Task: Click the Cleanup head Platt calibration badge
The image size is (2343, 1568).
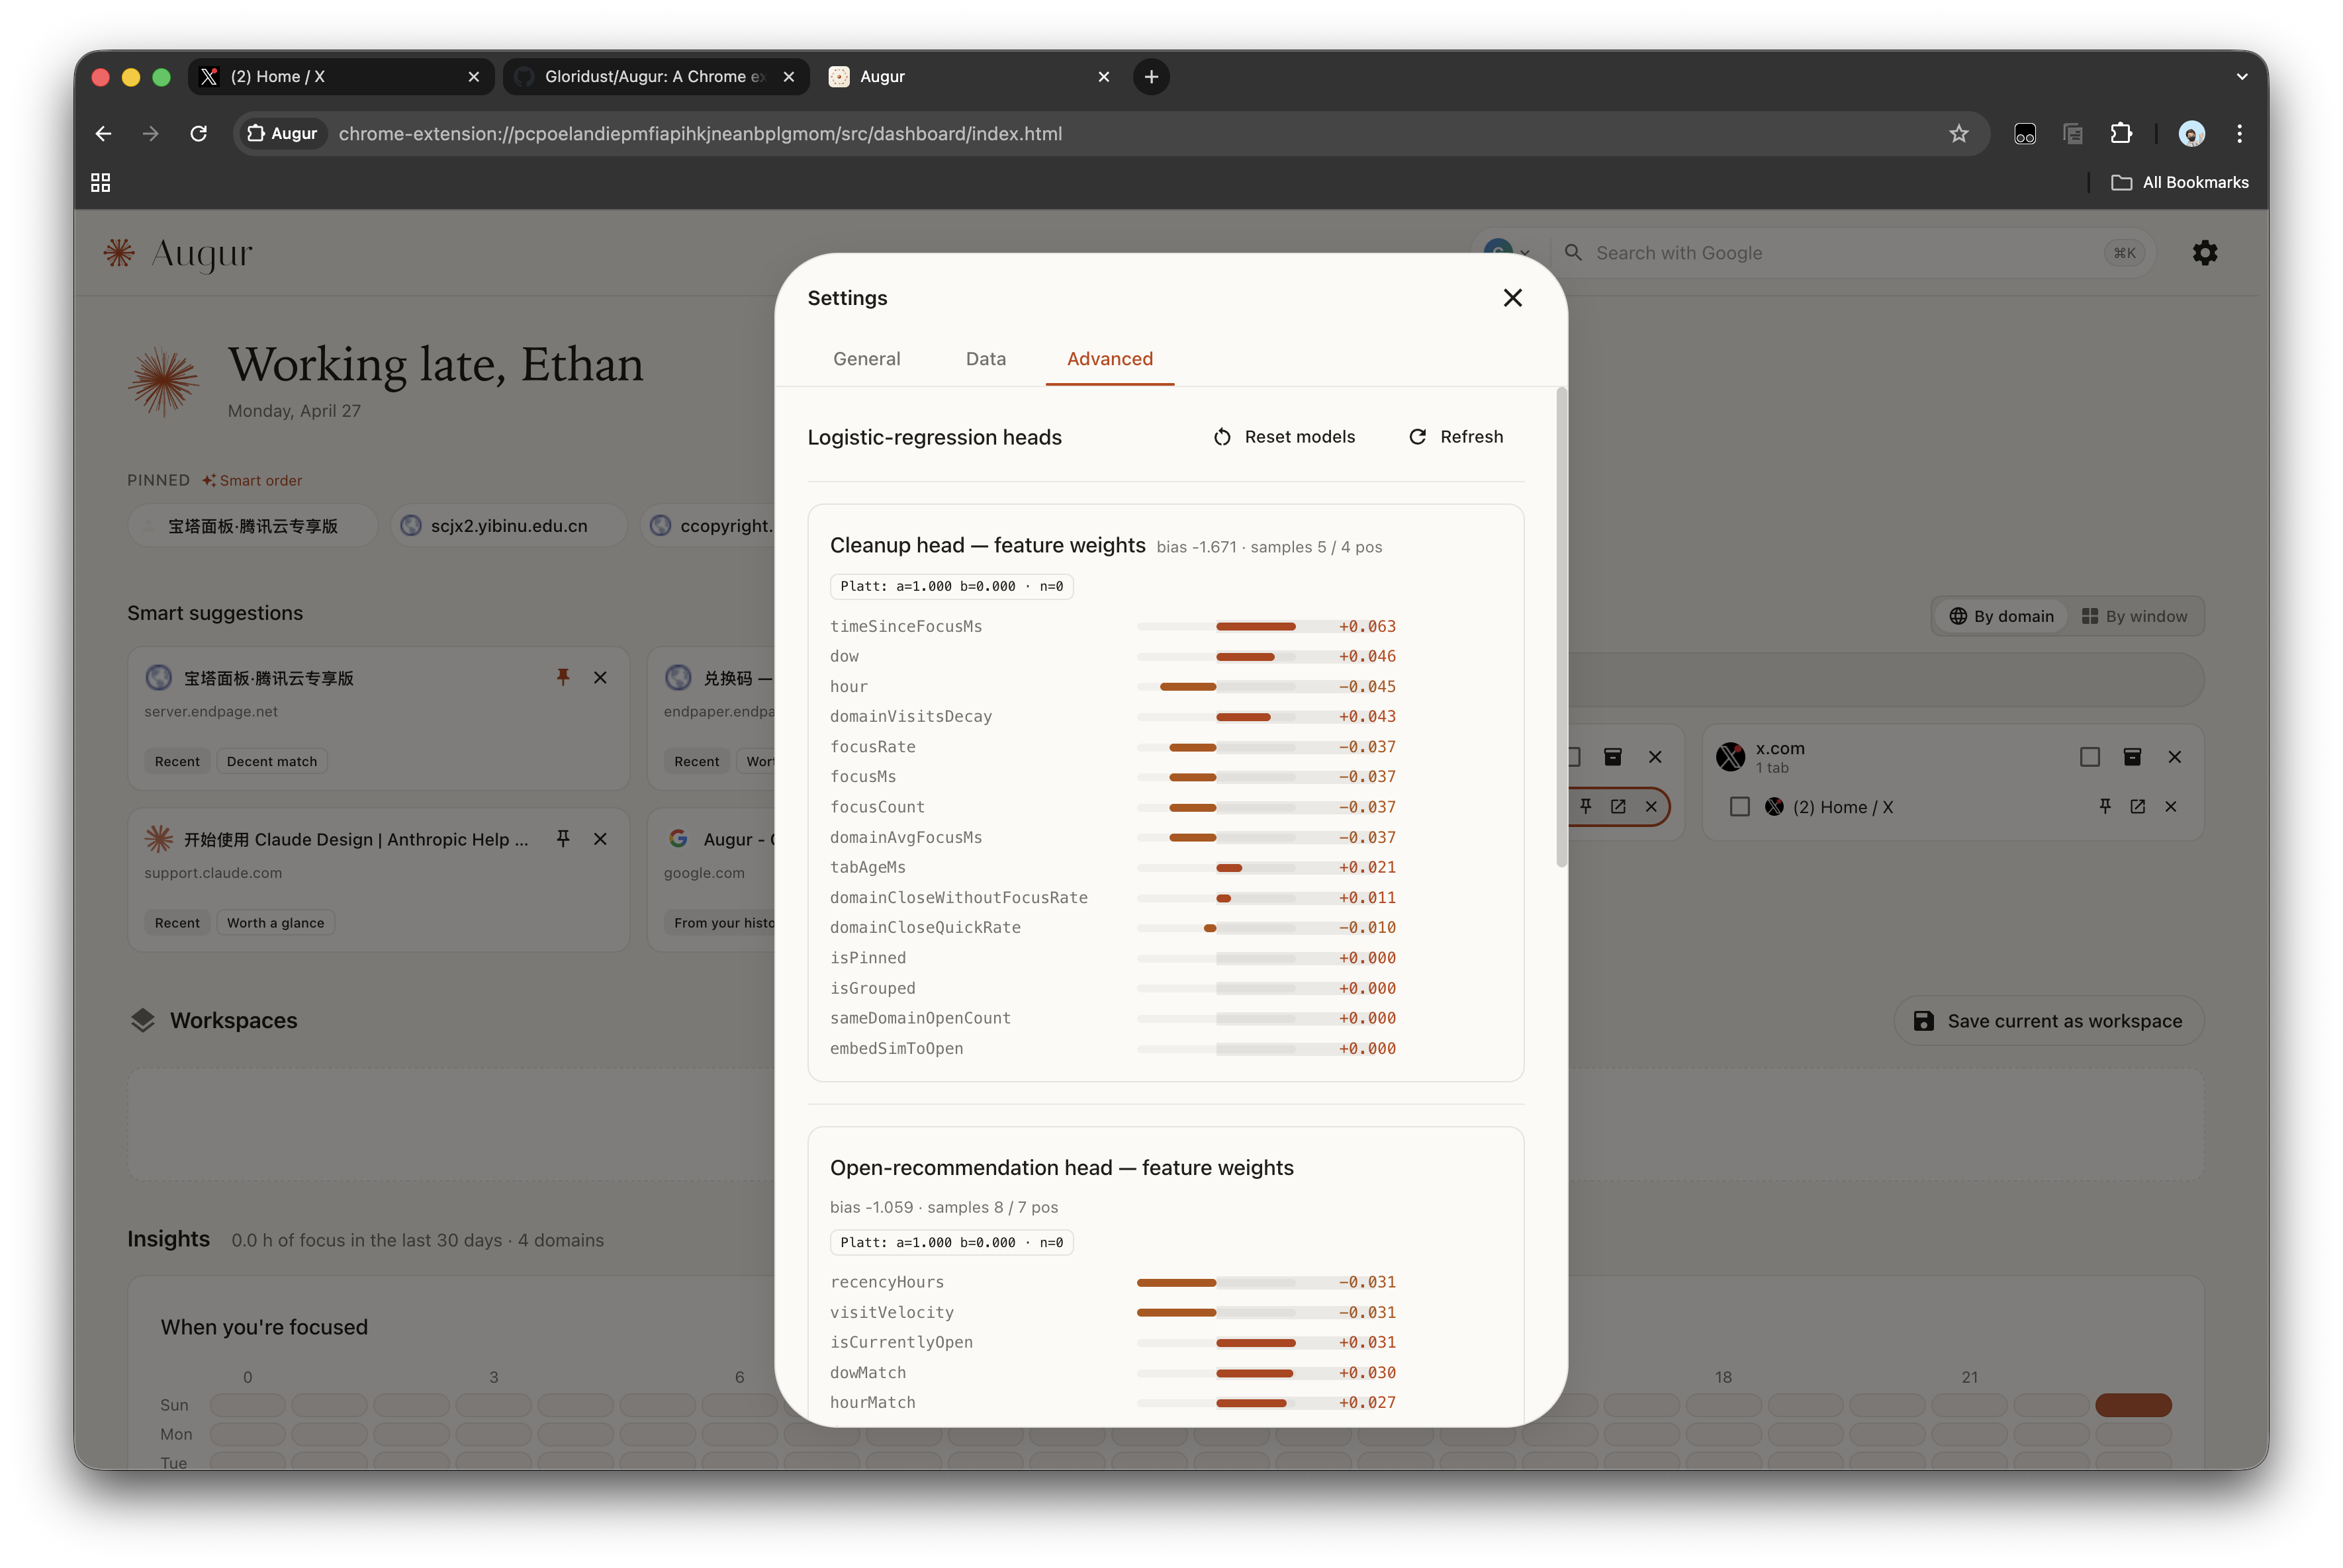Action: [x=951, y=587]
